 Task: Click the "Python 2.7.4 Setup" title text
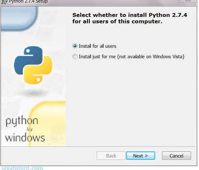pos(28,1)
